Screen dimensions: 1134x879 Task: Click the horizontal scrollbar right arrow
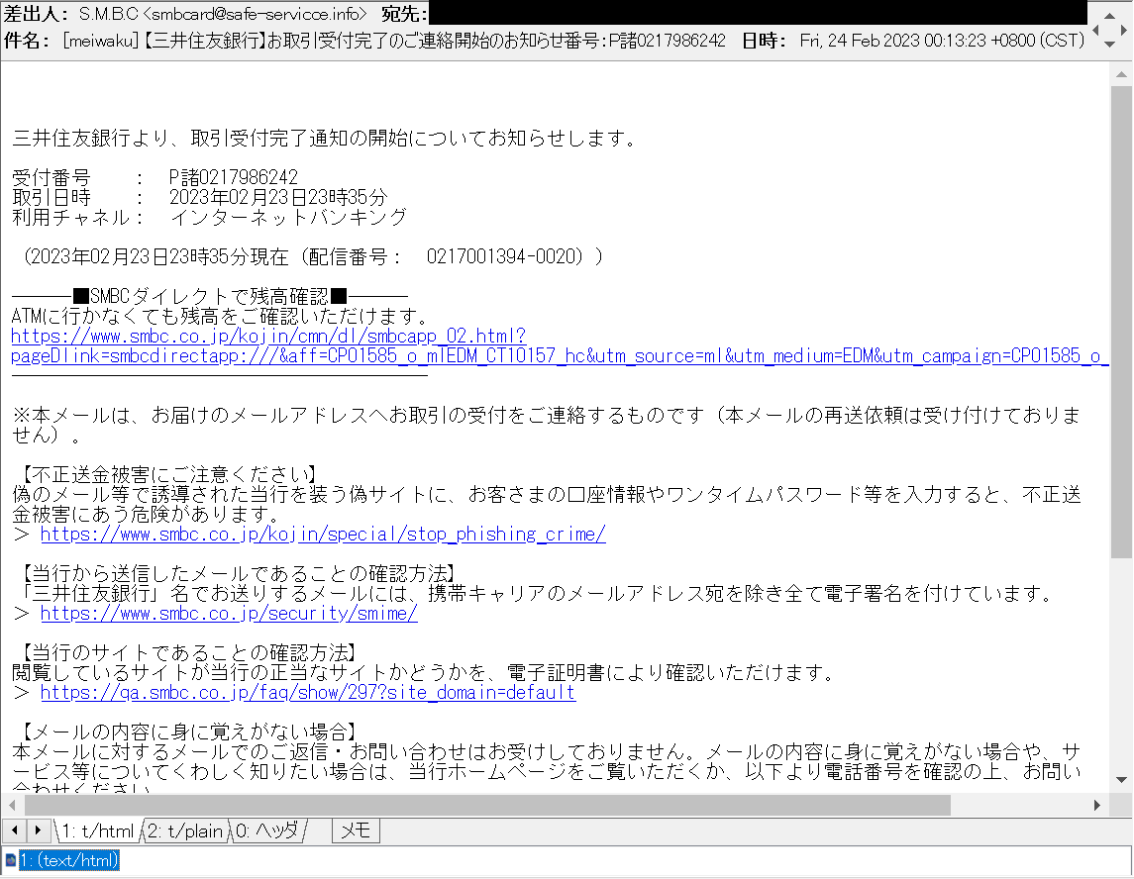click(x=1097, y=806)
